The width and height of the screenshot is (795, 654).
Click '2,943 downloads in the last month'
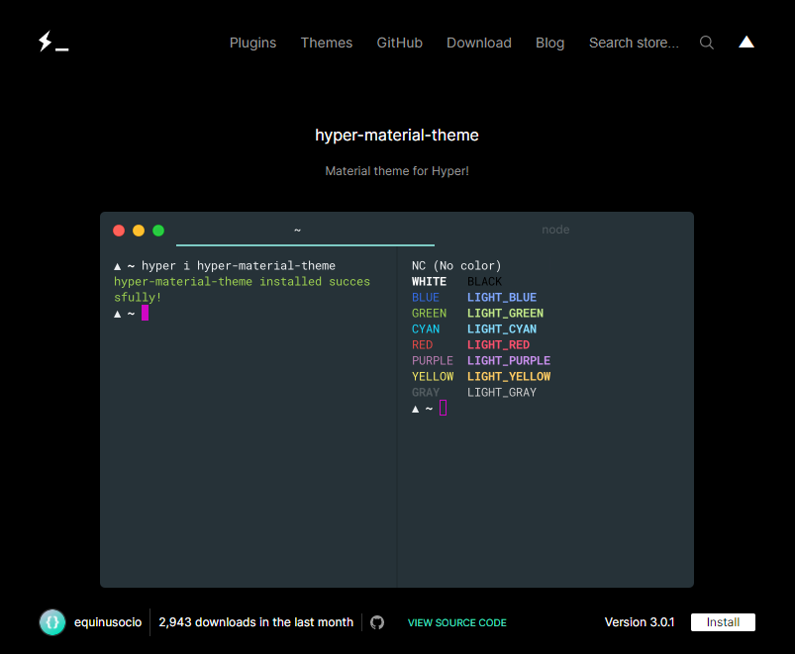pos(256,622)
